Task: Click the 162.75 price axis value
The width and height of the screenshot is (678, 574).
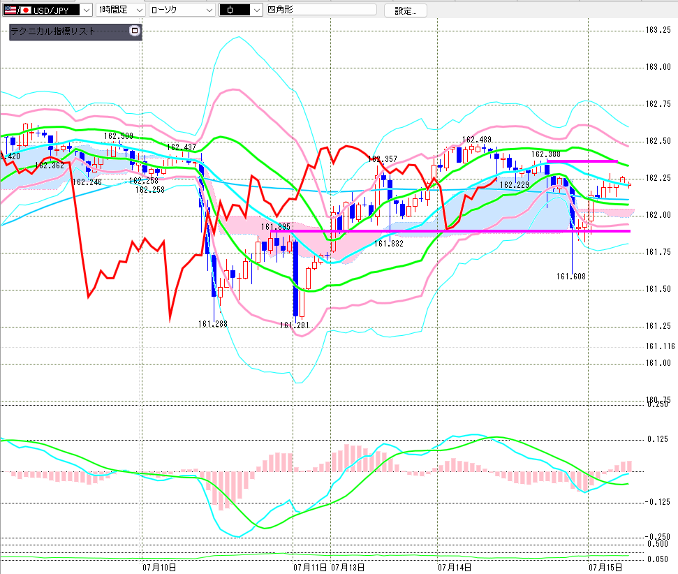Action: coord(658,104)
